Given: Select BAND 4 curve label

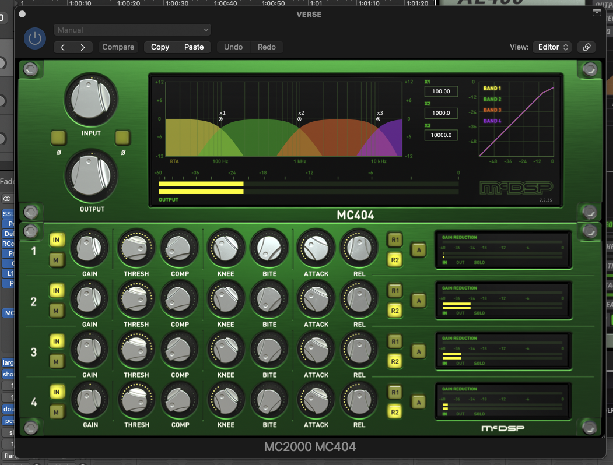Looking at the screenshot, I should tap(492, 121).
